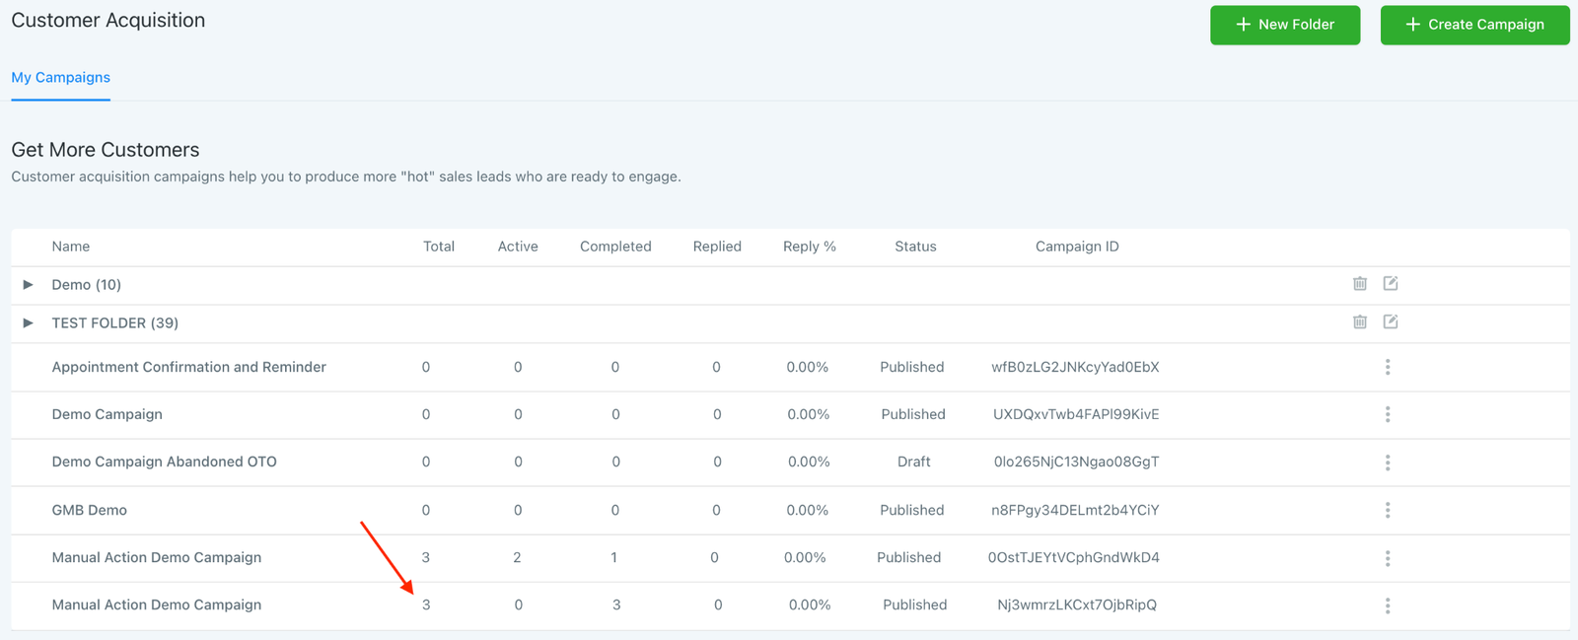This screenshot has width=1578, height=640.
Task: Open options for campaign ID 0OstTJEYtVCphGndWkD4
Action: (1387, 558)
